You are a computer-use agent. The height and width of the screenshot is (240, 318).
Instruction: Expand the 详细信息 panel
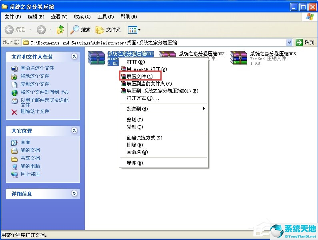click(74, 193)
